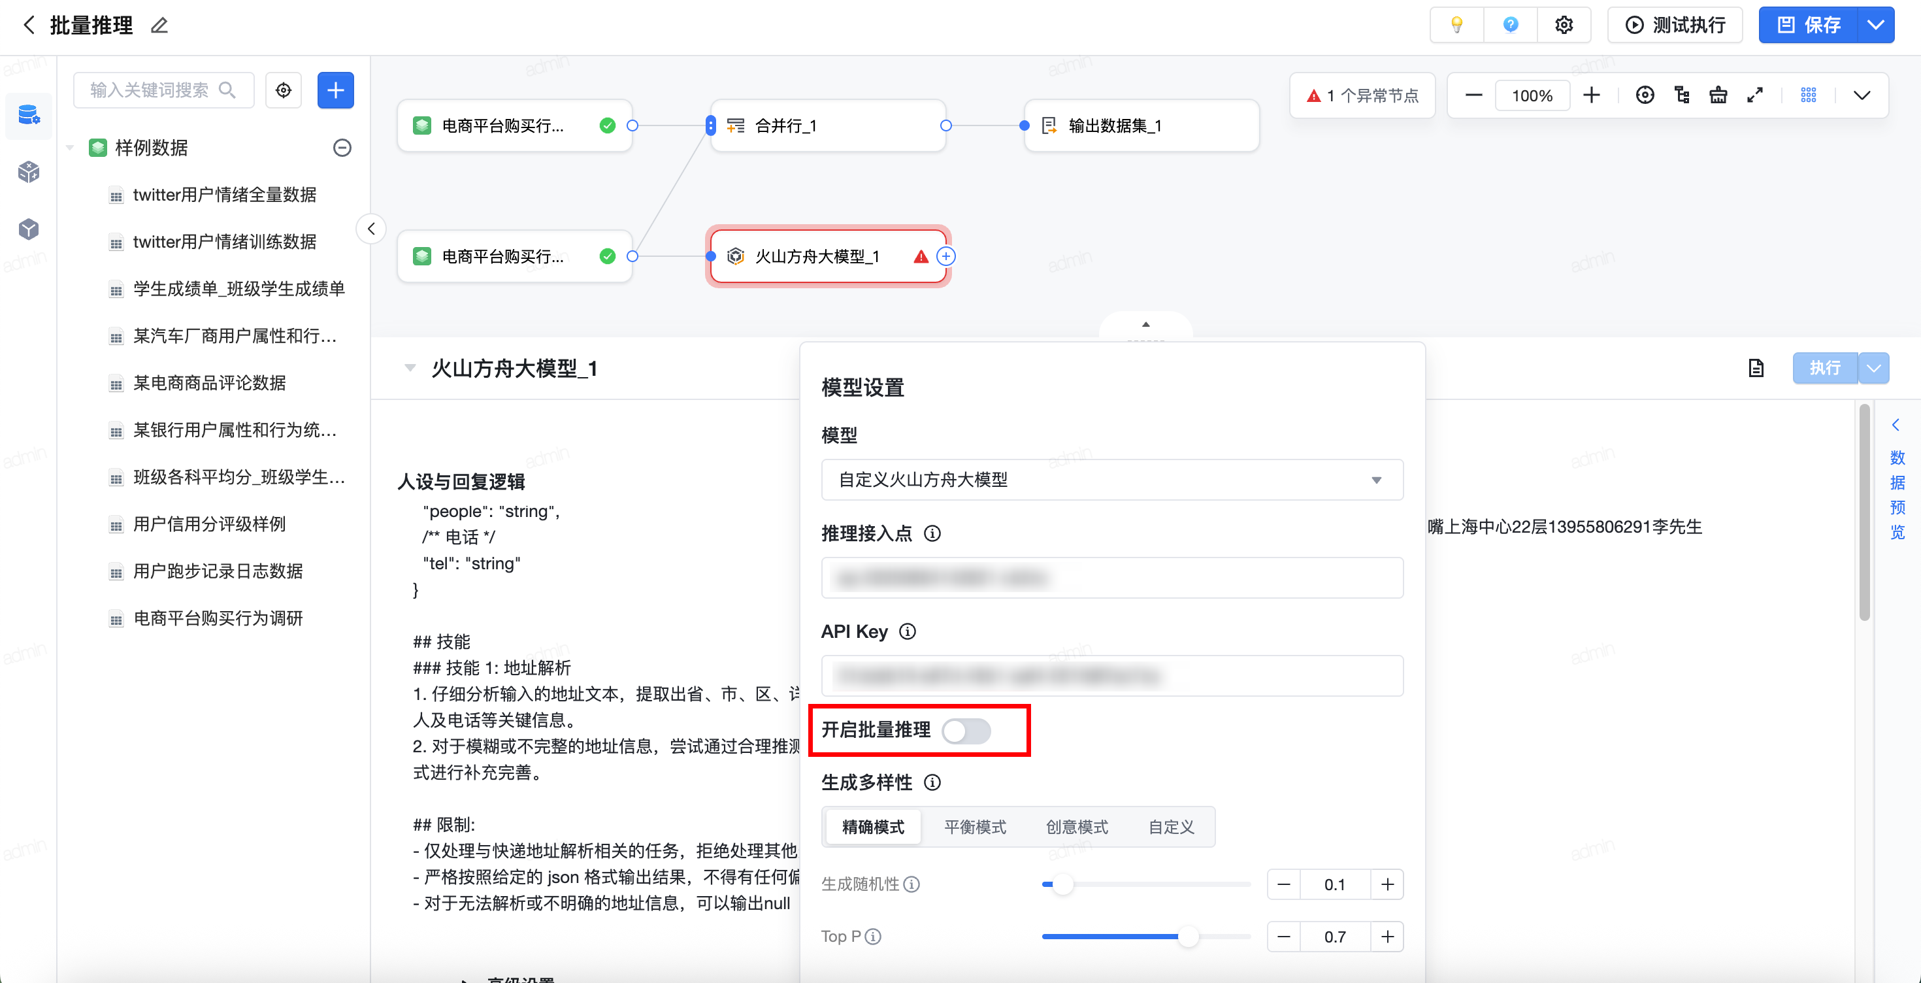Click the red warning icon on 火山方舟大模型_1 node
Viewport: 1921px width, 983px height.
coord(921,257)
